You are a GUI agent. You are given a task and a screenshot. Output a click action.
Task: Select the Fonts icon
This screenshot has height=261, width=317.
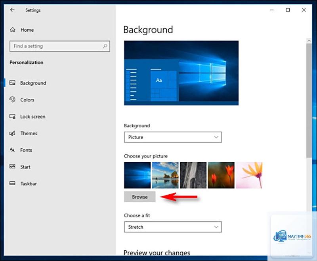[12, 150]
